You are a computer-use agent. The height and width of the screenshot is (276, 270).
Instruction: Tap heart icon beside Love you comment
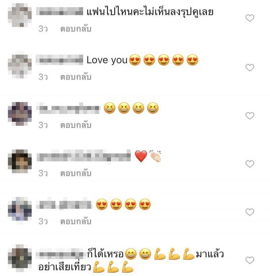pyautogui.click(x=250, y=68)
